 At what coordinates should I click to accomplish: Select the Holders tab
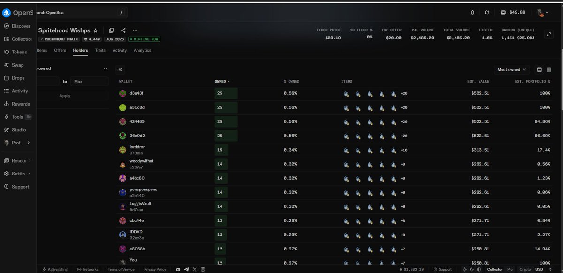pos(80,50)
